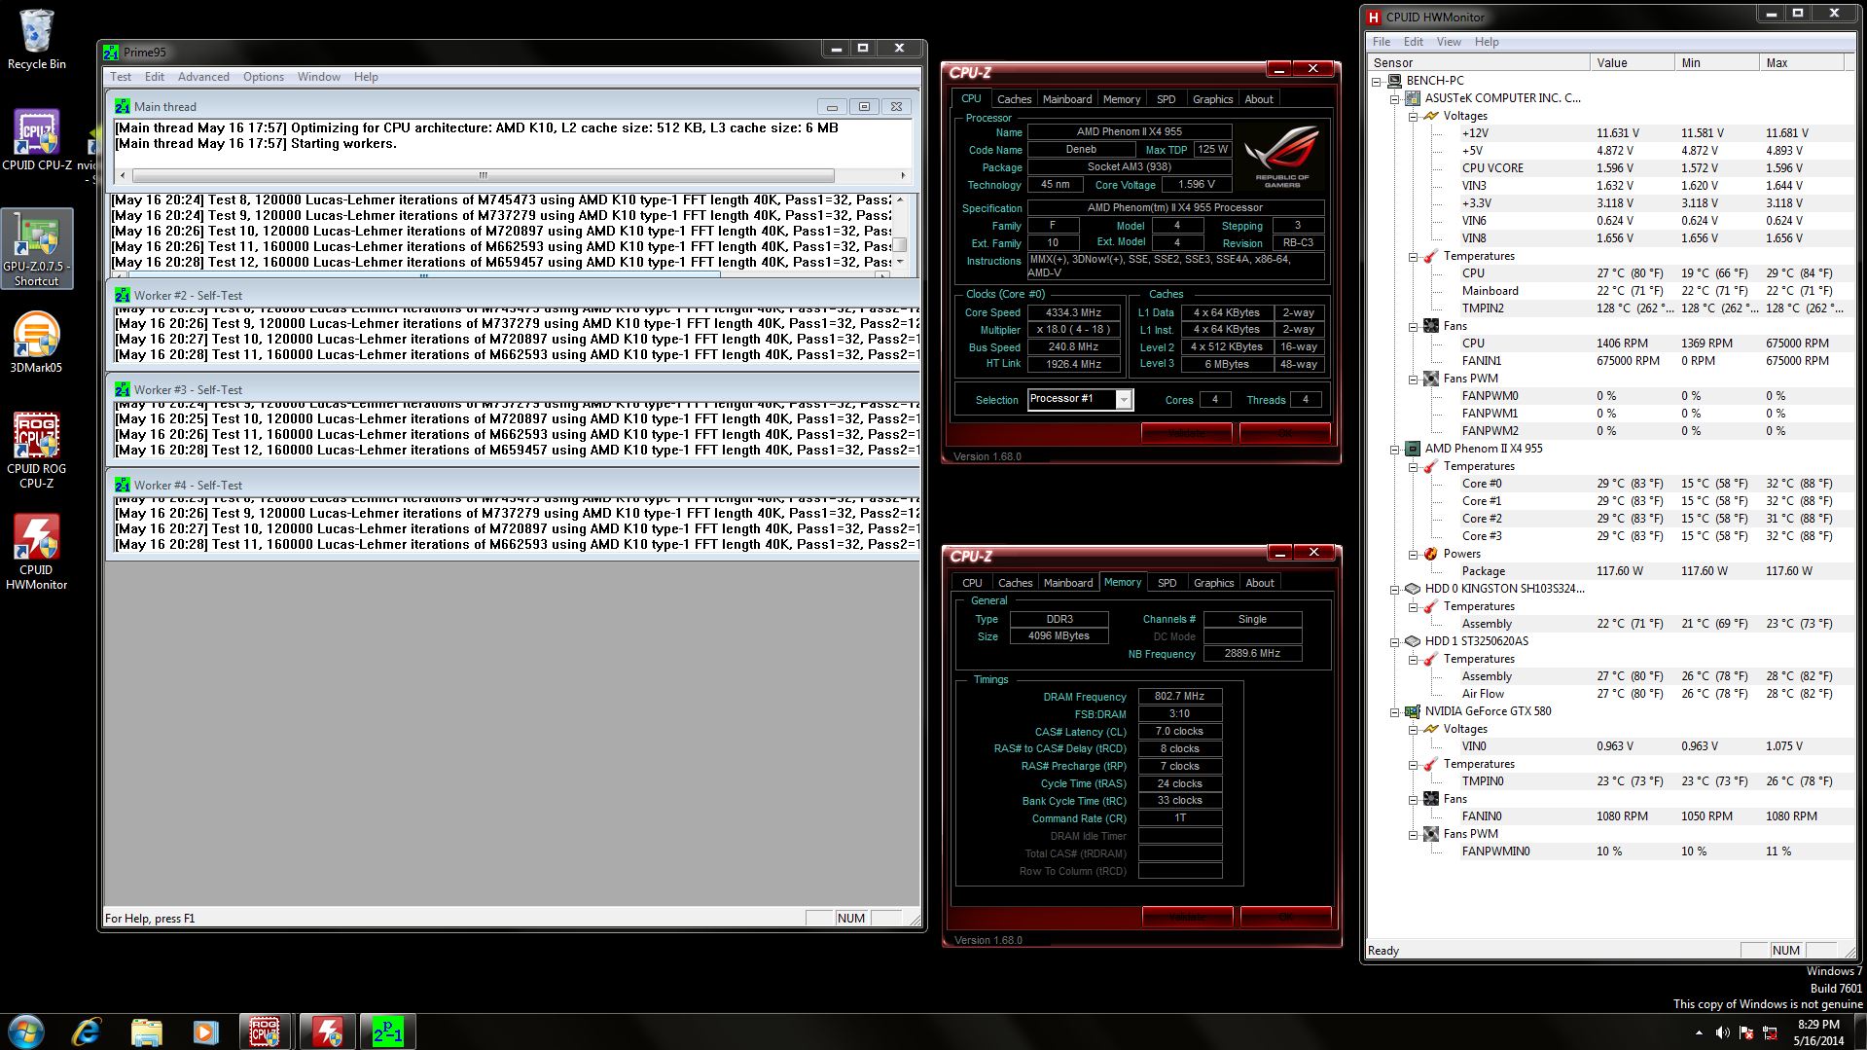Click OK button in upper CPU-Z
This screenshot has width=1867, height=1050.
click(x=1284, y=433)
